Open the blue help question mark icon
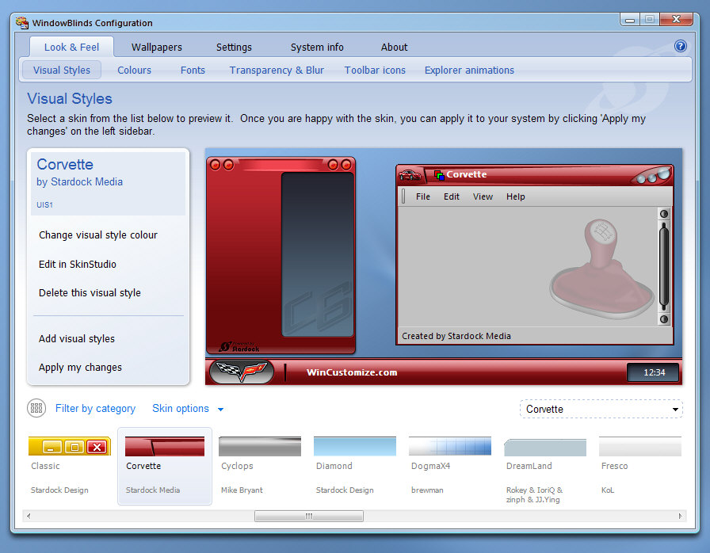 point(680,46)
